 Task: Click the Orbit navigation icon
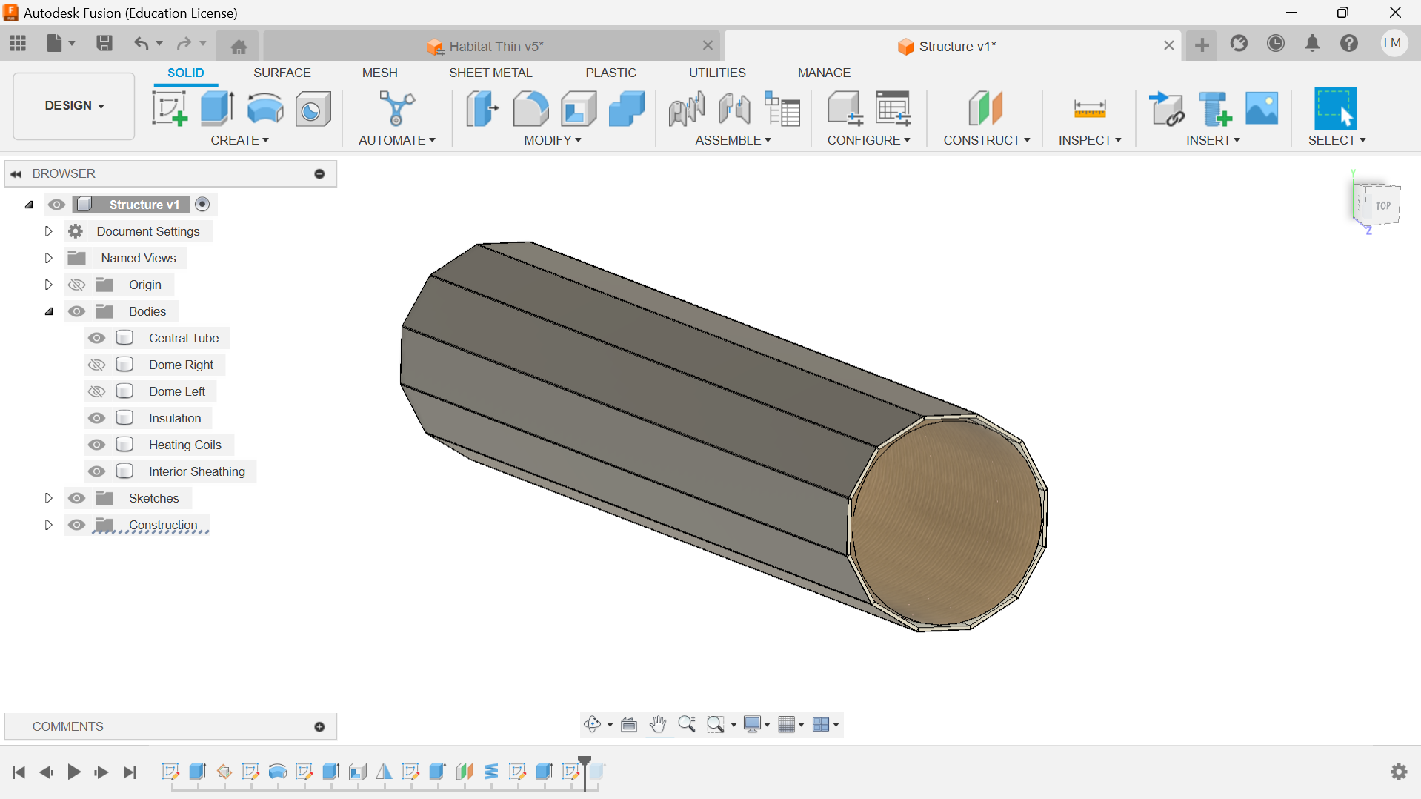pos(592,724)
